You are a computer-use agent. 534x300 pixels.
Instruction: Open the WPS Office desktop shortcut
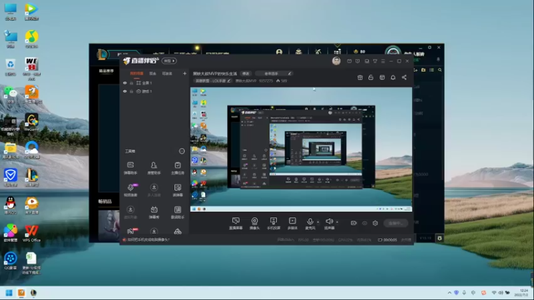coord(31,233)
